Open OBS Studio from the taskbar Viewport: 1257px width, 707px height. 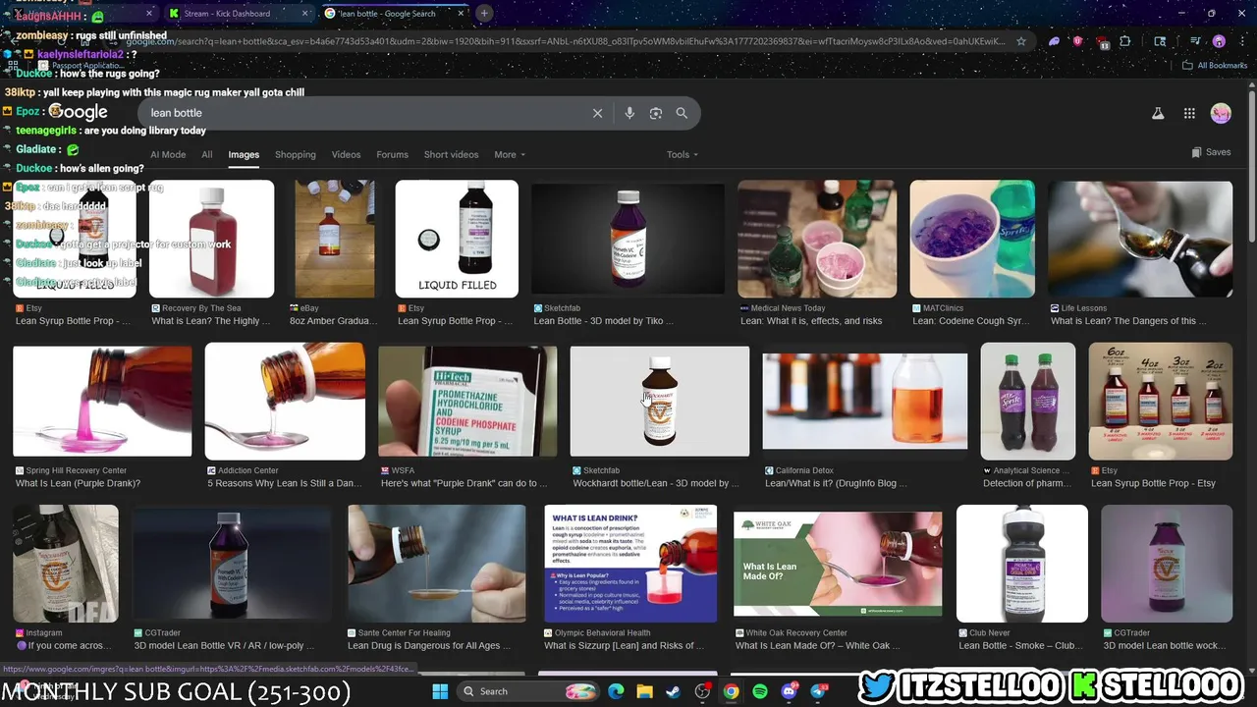[x=702, y=691]
